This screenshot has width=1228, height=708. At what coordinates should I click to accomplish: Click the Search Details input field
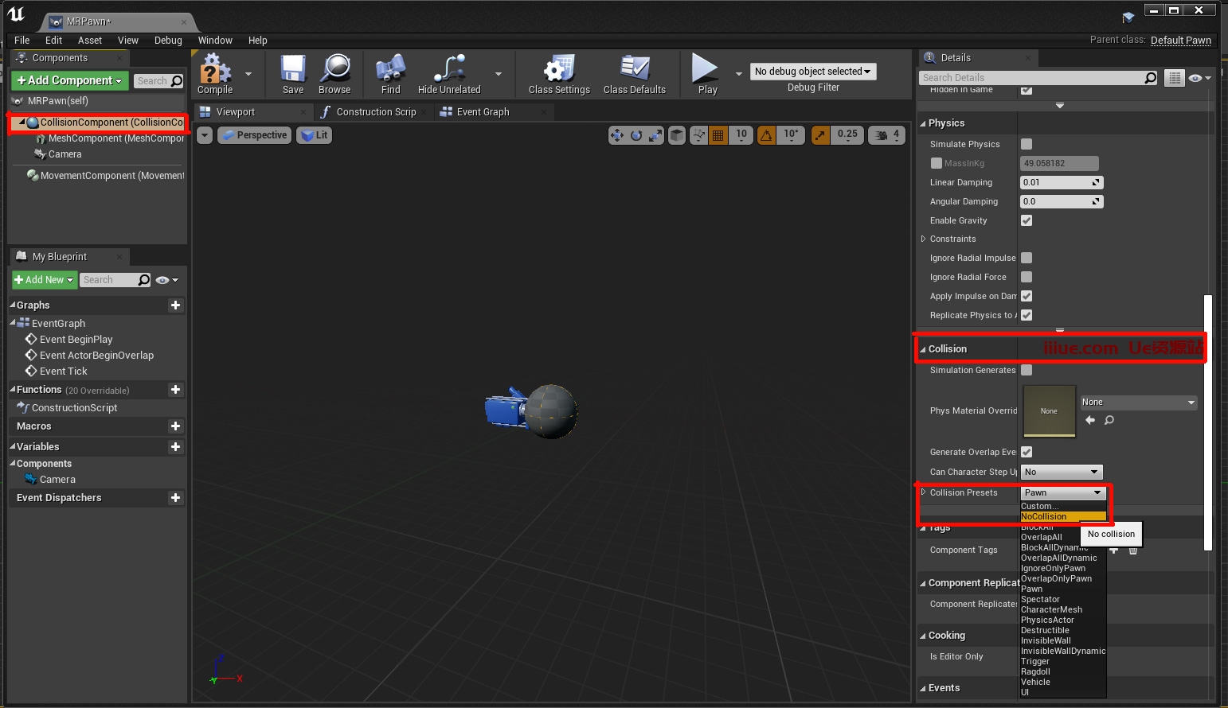(1031, 78)
